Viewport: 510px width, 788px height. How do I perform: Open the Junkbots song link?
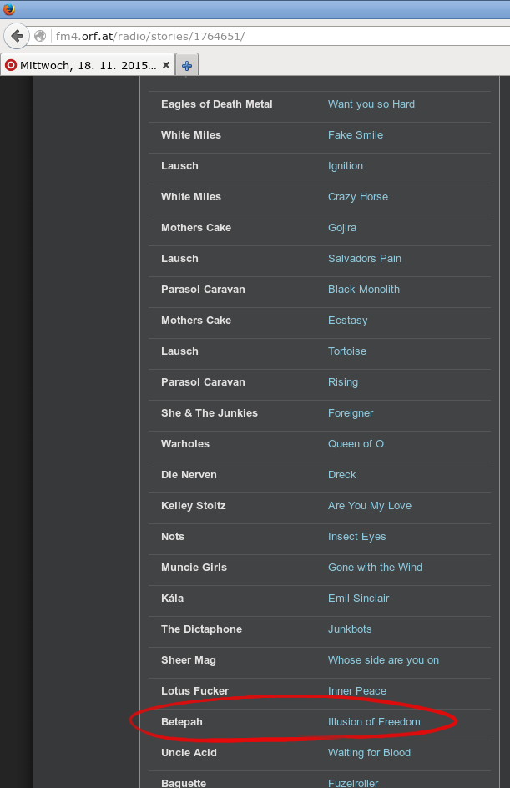pyautogui.click(x=350, y=629)
